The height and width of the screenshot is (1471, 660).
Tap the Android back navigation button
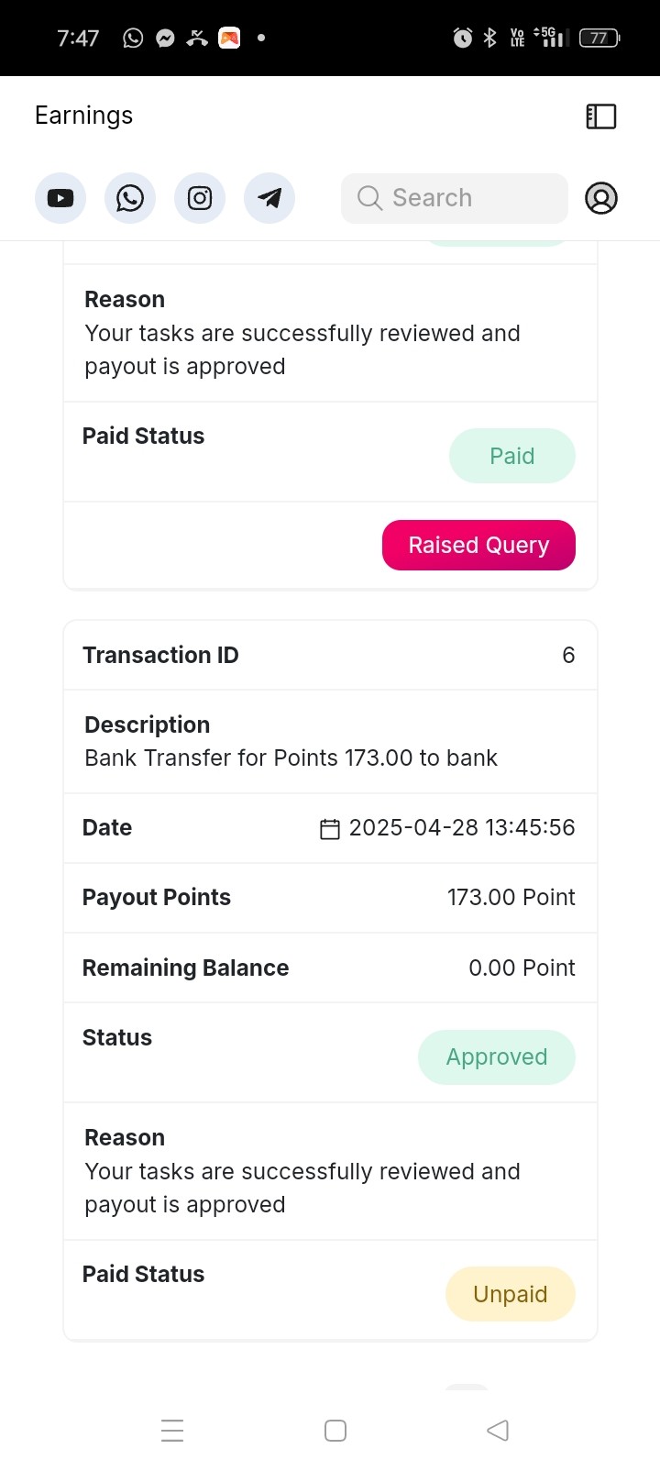click(x=498, y=1430)
